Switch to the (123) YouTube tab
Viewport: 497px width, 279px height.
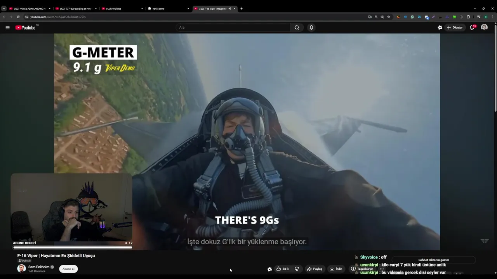[x=122, y=9]
